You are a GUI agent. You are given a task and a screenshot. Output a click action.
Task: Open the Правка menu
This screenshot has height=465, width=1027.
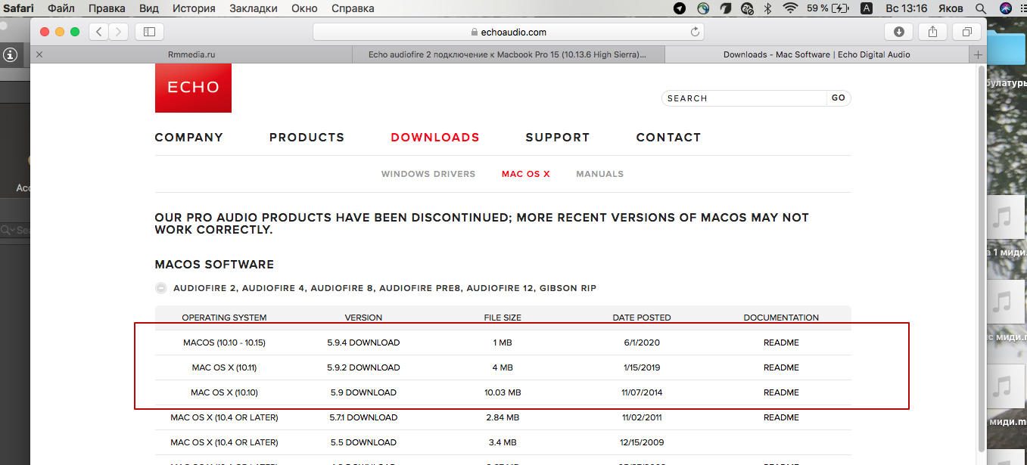(107, 8)
